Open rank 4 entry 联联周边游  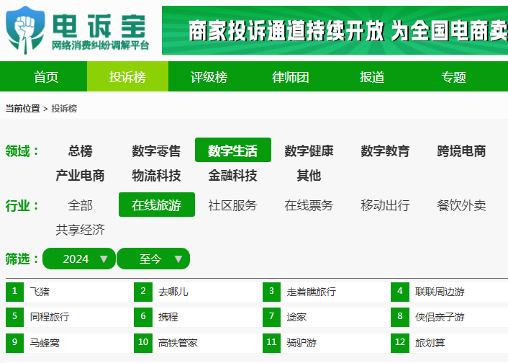pyautogui.click(x=440, y=291)
